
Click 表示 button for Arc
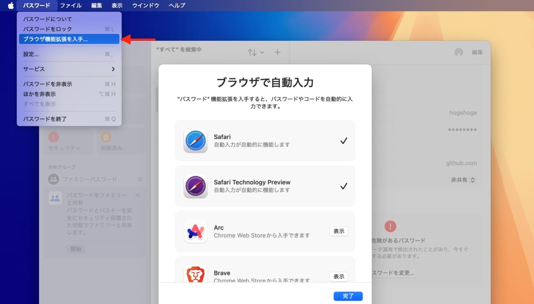(x=339, y=231)
